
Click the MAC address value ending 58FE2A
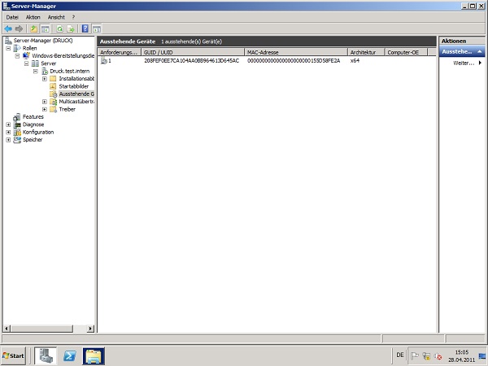click(x=294, y=61)
